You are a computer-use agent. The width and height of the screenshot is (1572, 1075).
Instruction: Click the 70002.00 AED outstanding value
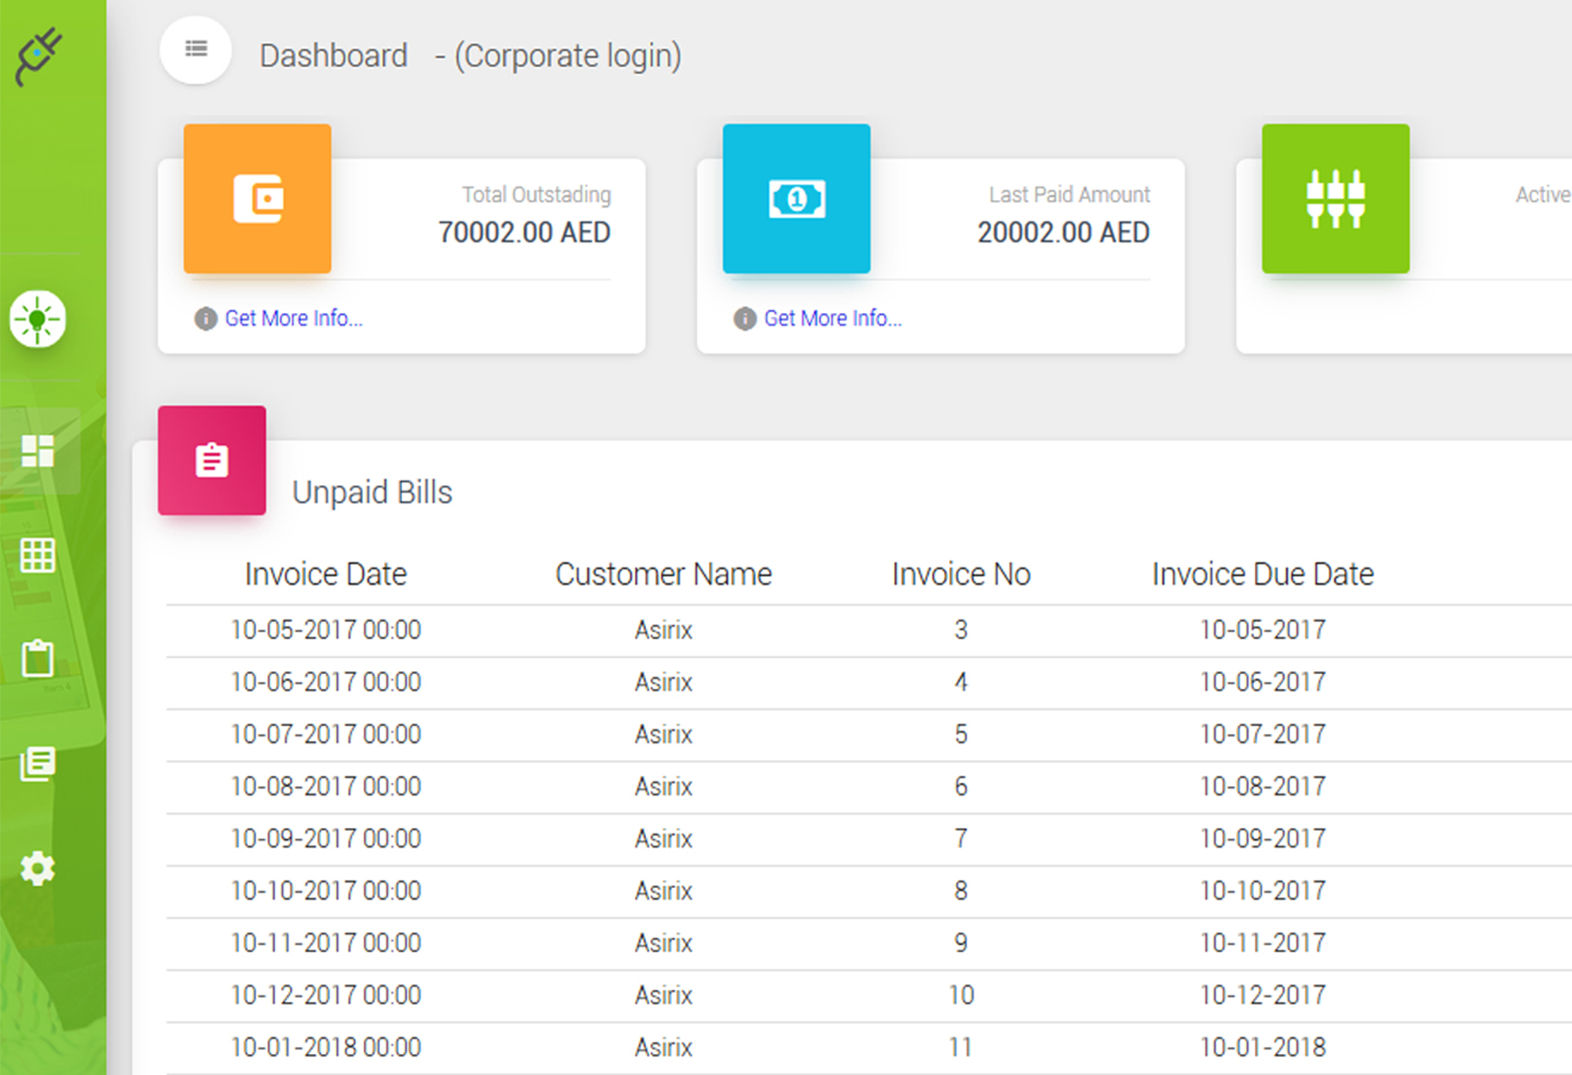coord(524,232)
